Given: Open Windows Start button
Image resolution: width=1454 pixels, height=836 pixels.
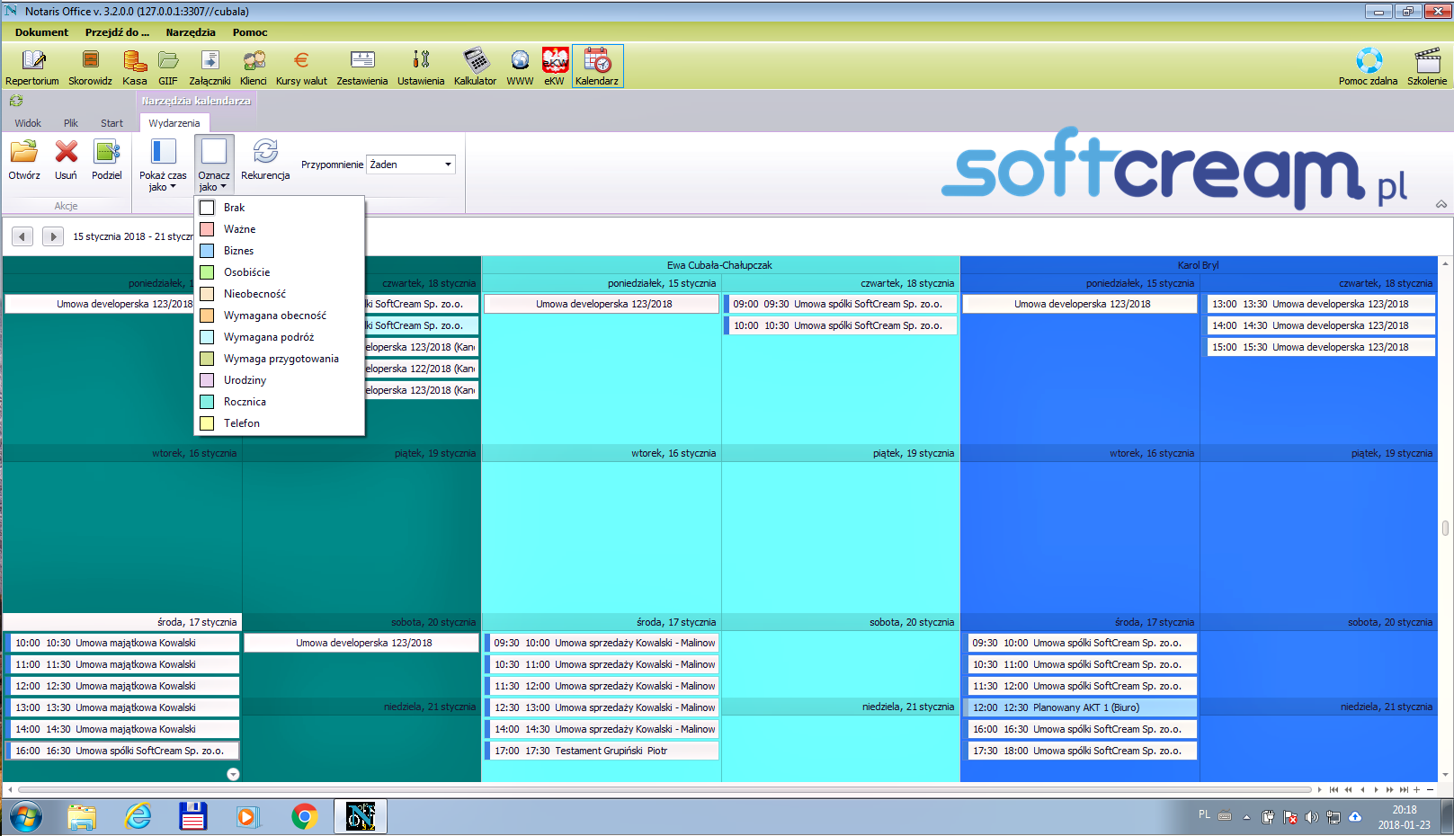Looking at the screenshot, I should (25, 817).
